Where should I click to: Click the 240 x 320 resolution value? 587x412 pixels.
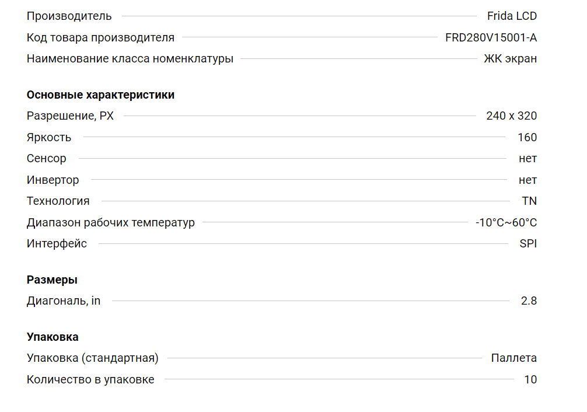pos(511,116)
